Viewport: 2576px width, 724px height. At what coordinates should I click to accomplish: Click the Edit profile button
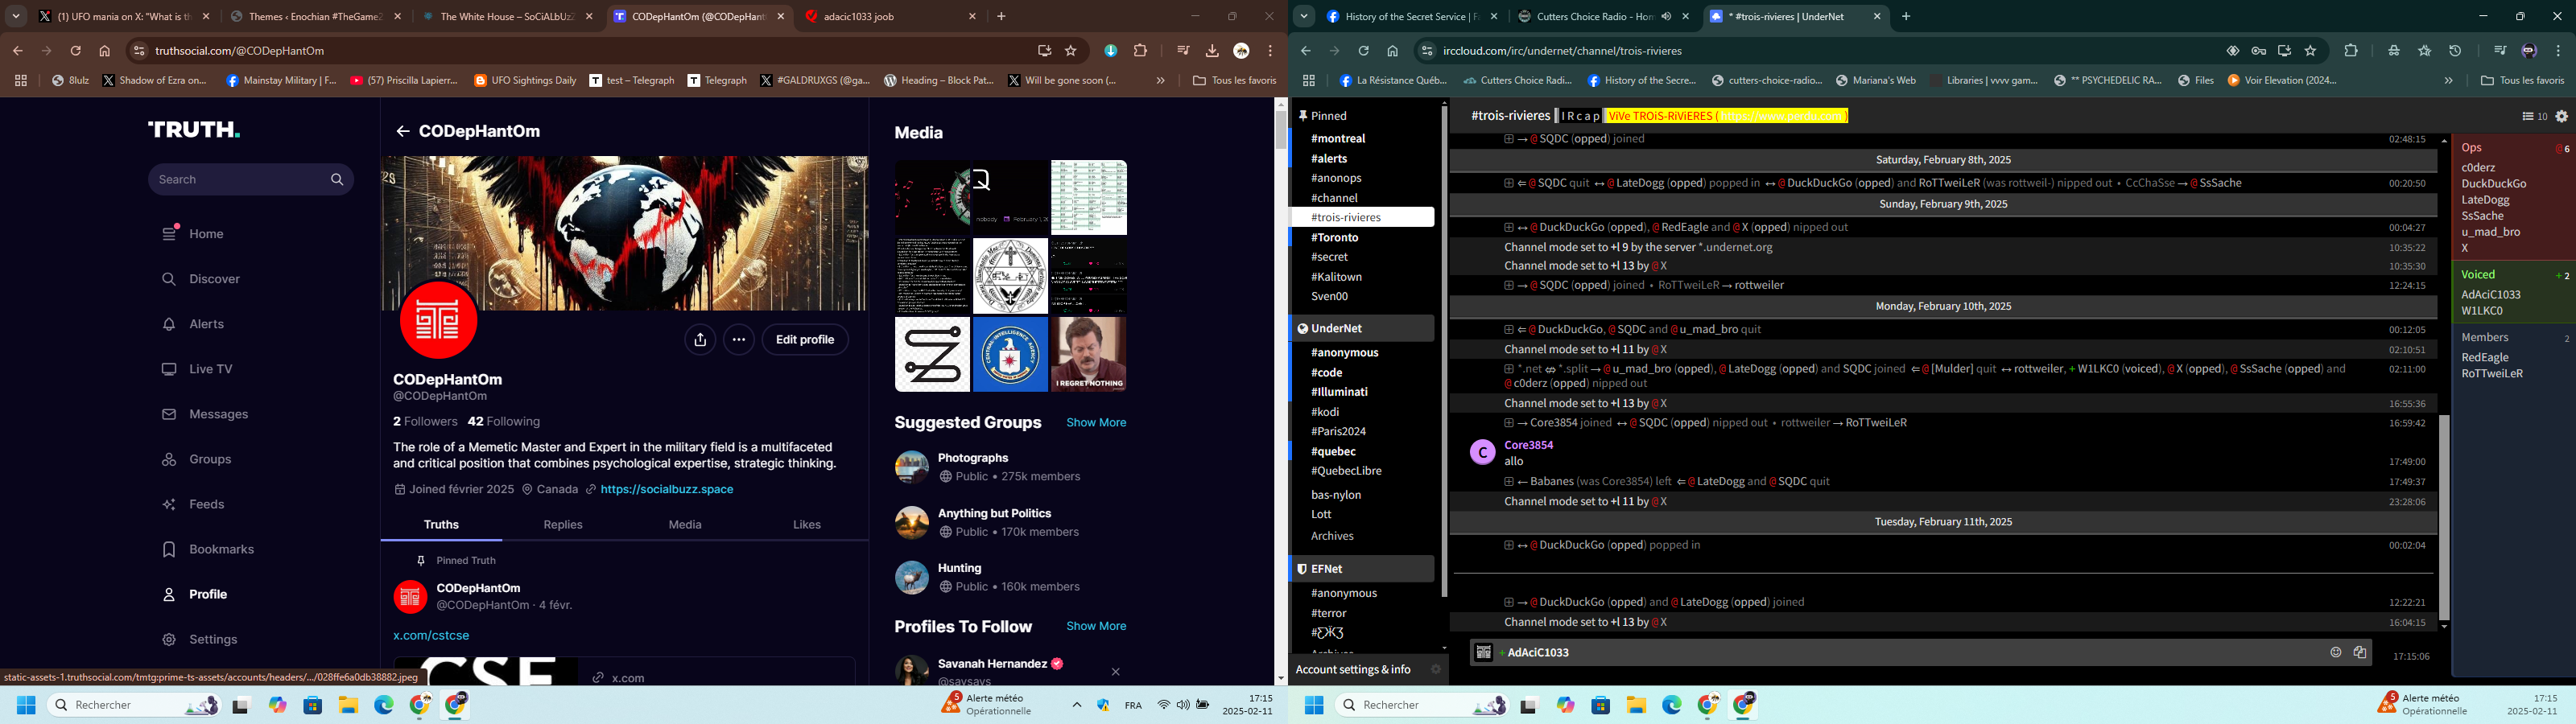(x=805, y=340)
